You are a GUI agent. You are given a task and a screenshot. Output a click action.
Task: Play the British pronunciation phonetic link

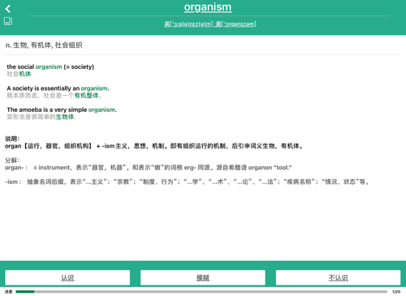click(x=188, y=24)
